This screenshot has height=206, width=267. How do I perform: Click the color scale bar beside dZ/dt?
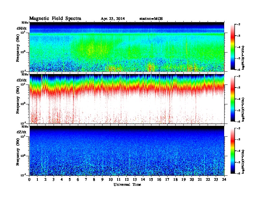(233, 151)
